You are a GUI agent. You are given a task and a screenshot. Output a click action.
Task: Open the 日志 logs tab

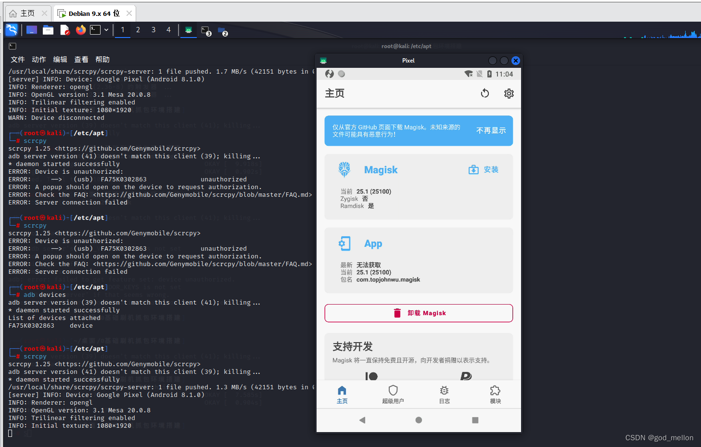pos(445,395)
